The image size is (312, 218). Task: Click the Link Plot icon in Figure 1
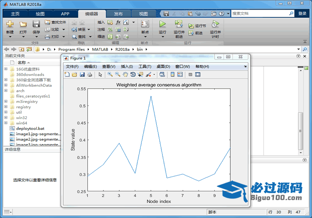click(162, 75)
